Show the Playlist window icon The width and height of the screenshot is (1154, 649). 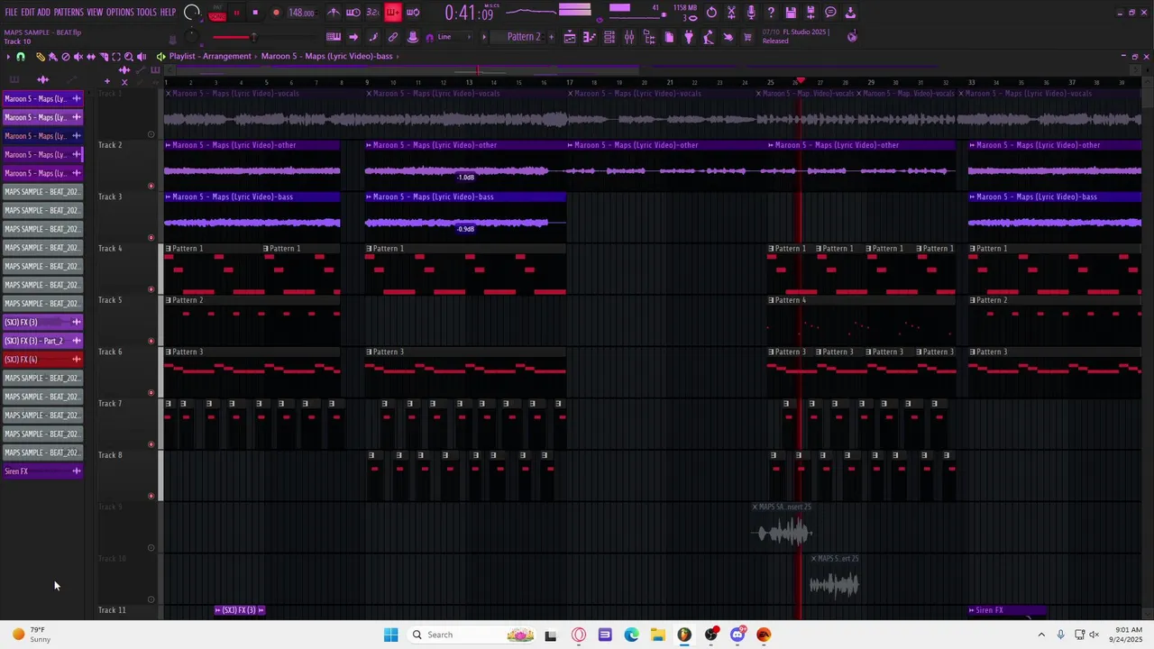coord(570,37)
